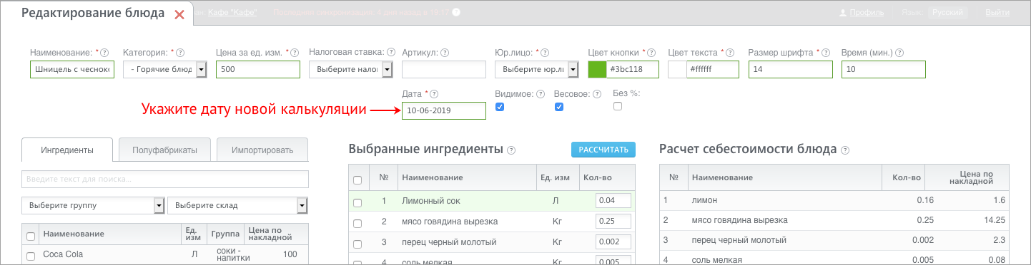
Task: Open help icon next to Цена за ед. изм.
Action: click(x=295, y=53)
